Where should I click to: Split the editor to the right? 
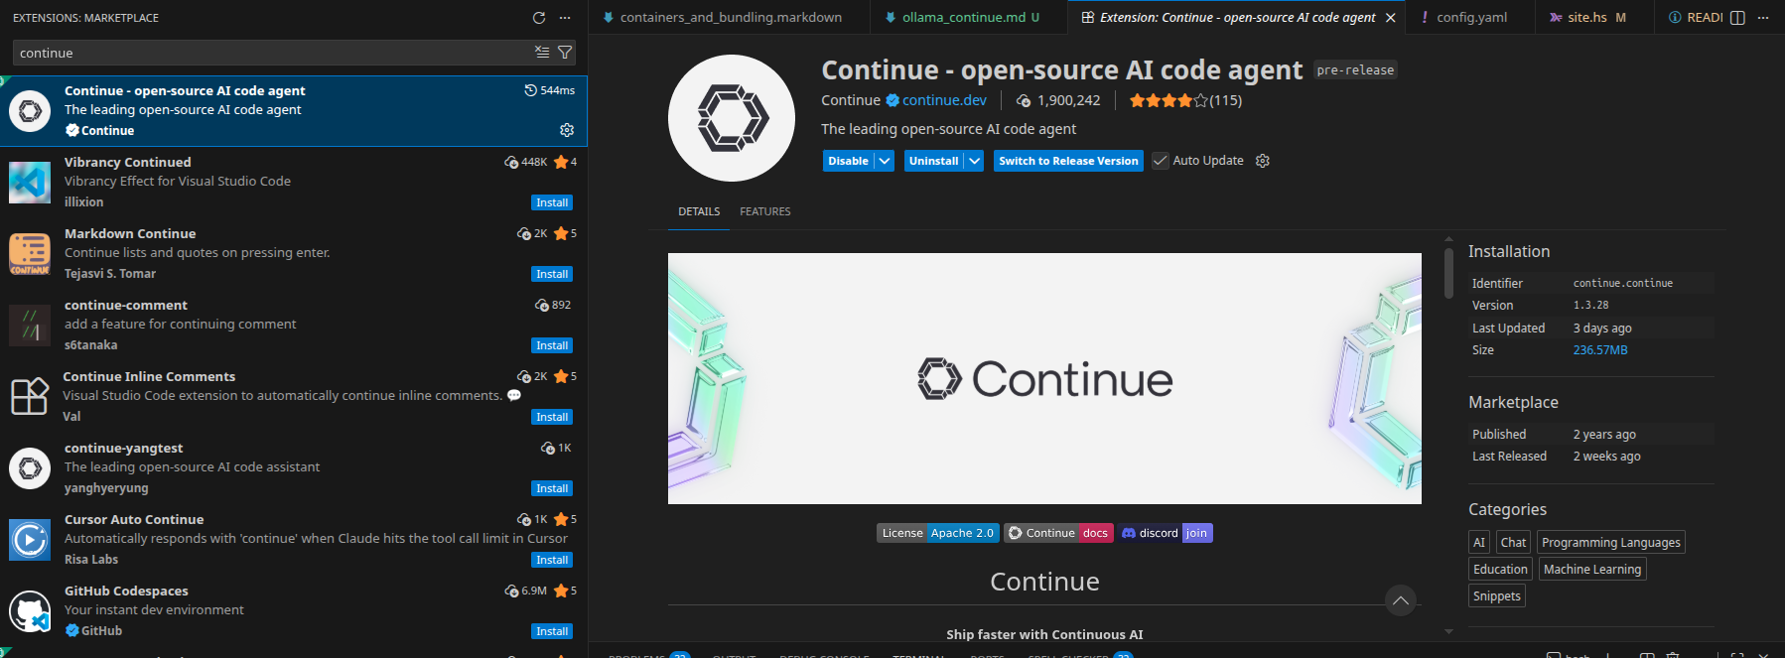click(1737, 18)
